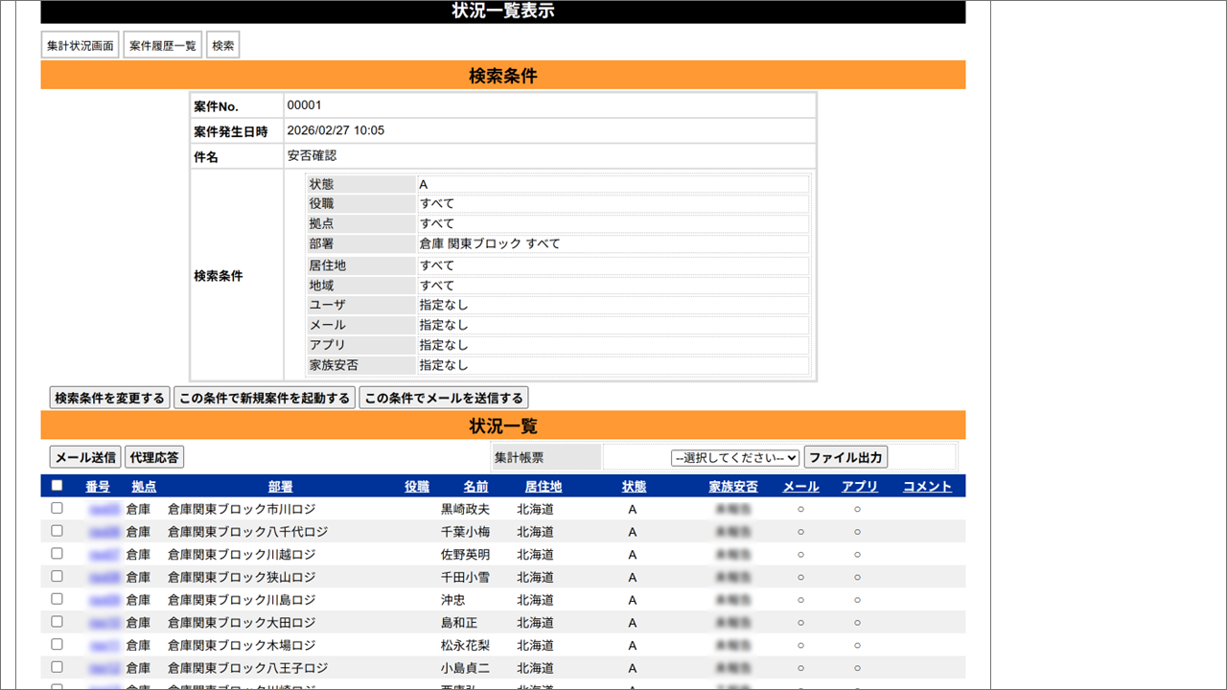
Task: Toggle the select-all checkbox in header
Action: [57, 485]
